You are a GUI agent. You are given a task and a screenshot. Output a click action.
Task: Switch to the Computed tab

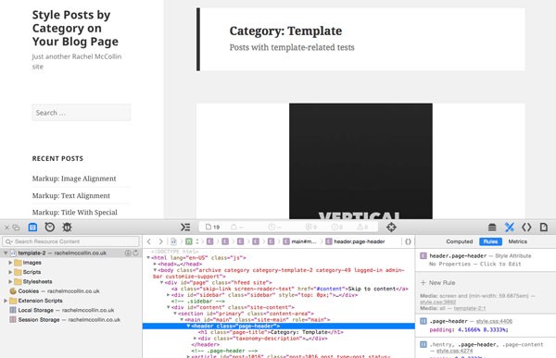pos(460,241)
